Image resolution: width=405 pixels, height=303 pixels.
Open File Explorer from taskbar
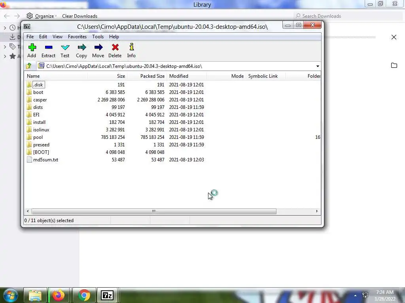click(x=35, y=295)
